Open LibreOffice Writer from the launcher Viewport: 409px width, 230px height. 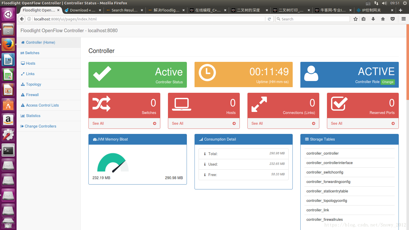(x=8, y=60)
